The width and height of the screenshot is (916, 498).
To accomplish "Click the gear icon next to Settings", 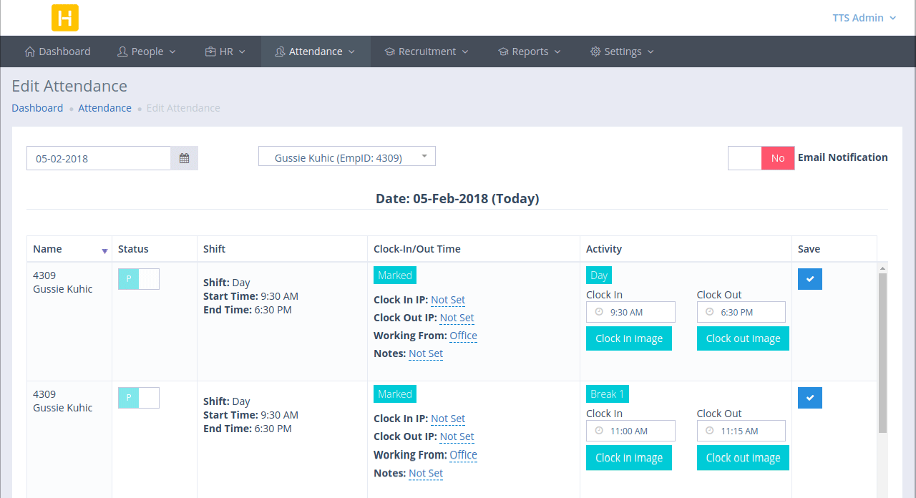I will coord(595,51).
